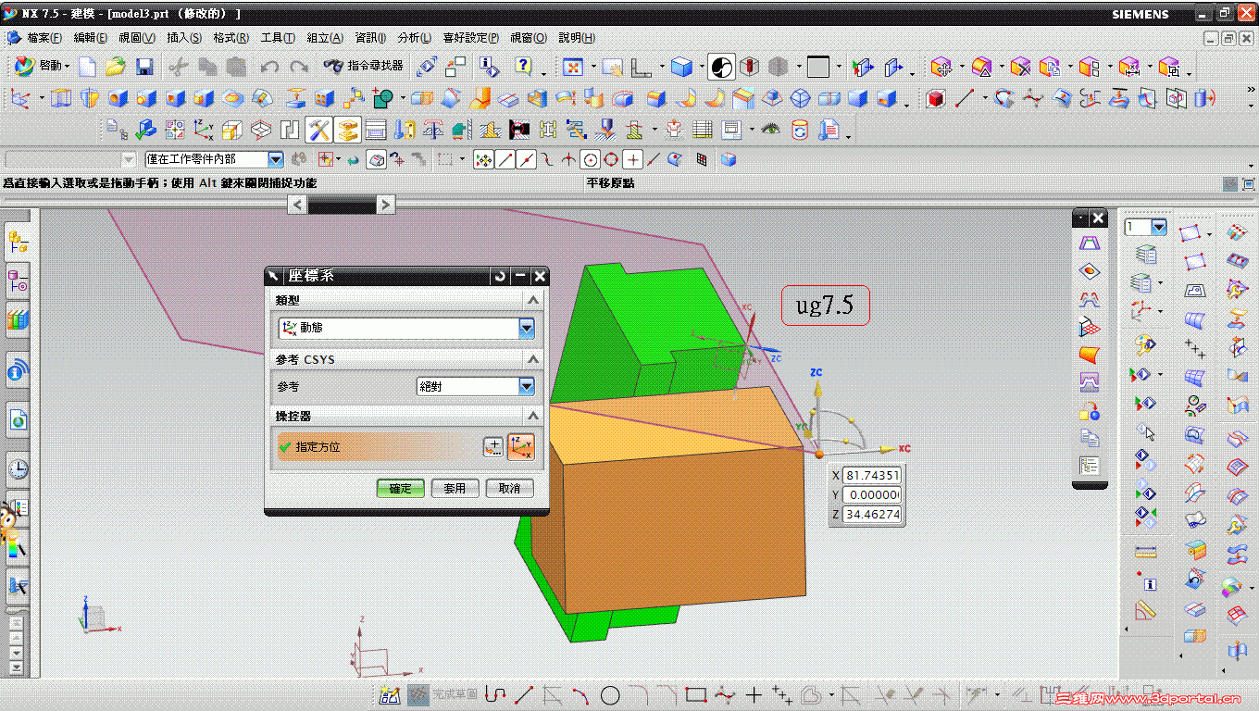
Task: Toggle snap to midpoint
Action: click(x=527, y=160)
